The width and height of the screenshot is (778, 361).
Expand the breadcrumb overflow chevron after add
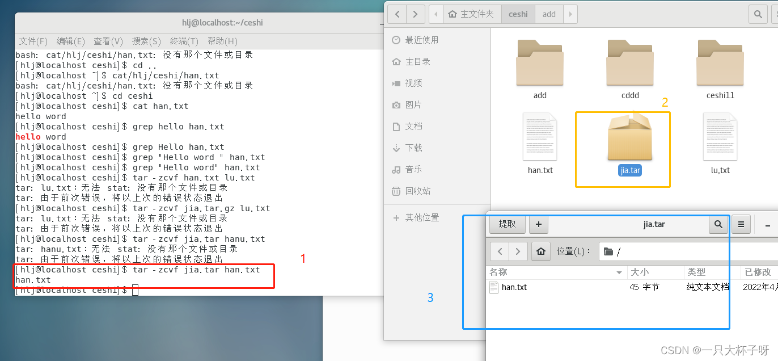coord(570,14)
